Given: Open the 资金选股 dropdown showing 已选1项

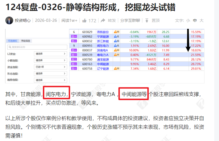Looking at the screenshot, I should pyautogui.click(x=50, y=67).
